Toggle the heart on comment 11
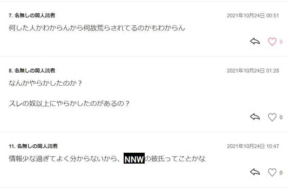The height and width of the screenshot is (191, 287). pyautogui.click(x=272, y=172)
